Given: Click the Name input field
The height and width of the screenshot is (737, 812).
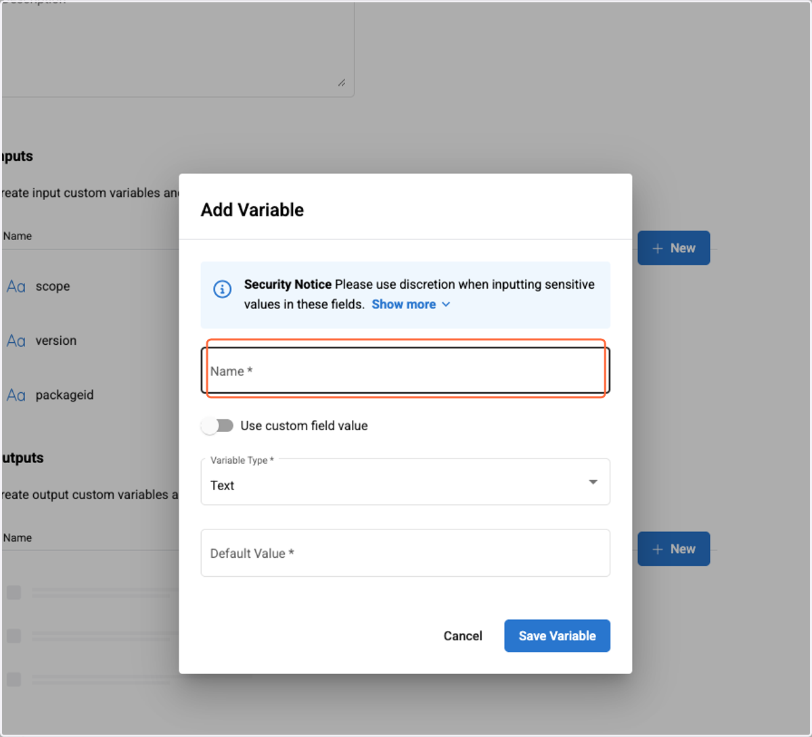Looking at the screenshot, I should click(x=405, y=371).
